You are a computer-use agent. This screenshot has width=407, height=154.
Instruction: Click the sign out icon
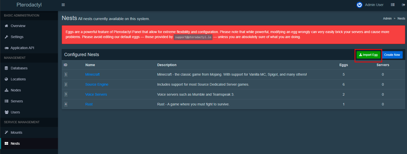(x=403, y=5)
